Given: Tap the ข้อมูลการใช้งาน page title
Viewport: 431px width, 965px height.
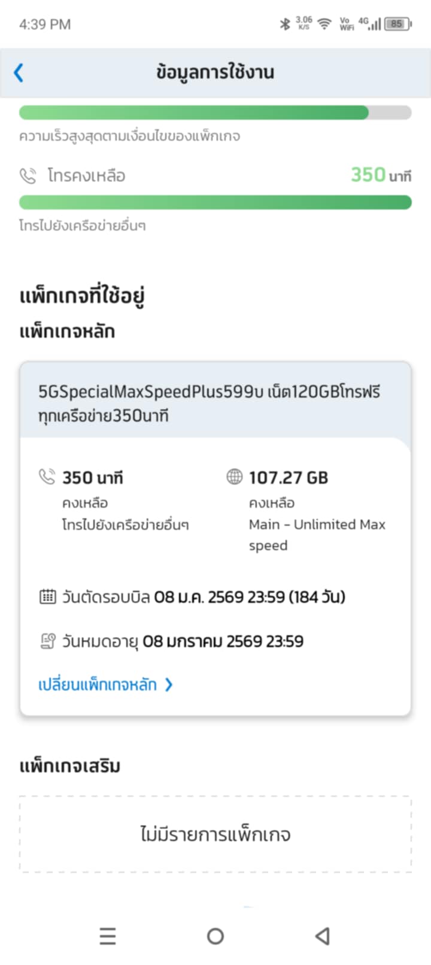Looking at the screenshot, I should tap(215, 72).
